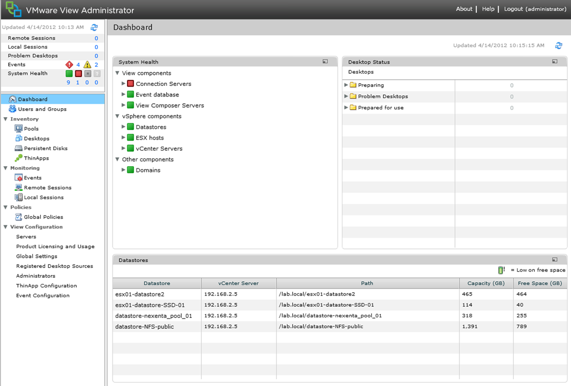571x386 pixels.
Task: Collapse the View components group
Action: [x=117, y=73]
